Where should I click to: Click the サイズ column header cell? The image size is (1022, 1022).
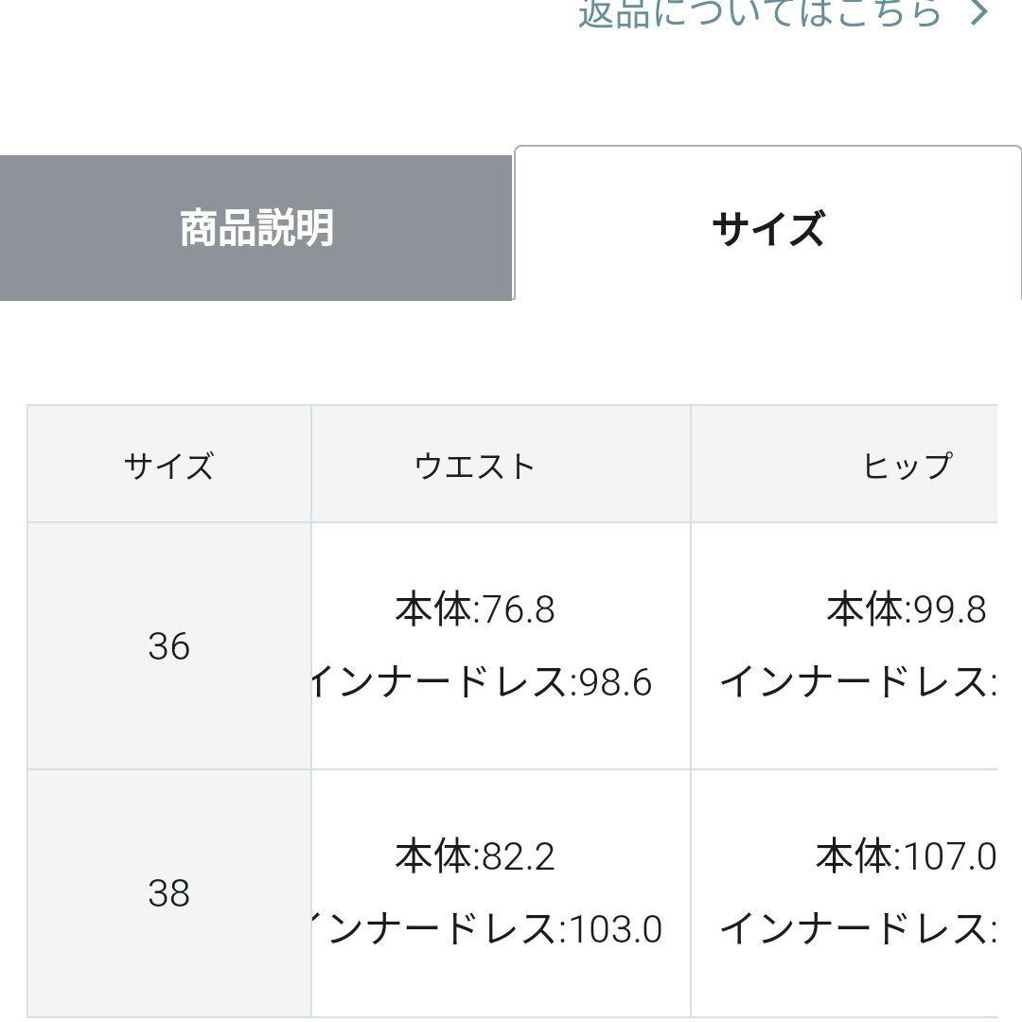[168, 466]
